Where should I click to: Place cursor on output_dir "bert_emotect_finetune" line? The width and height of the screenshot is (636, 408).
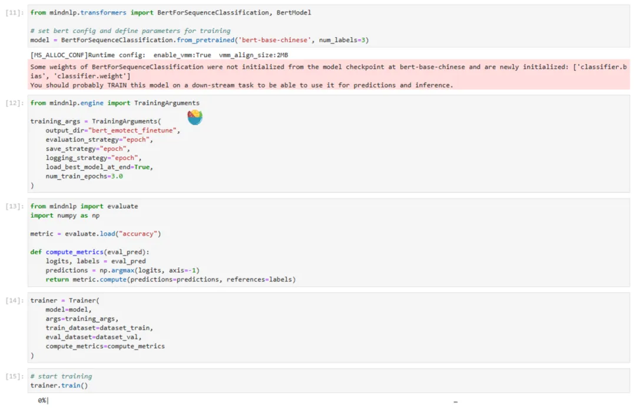(x=112, y=130)
